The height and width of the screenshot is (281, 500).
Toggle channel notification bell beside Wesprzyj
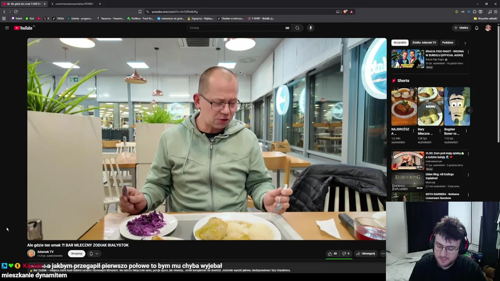point(91,254)
